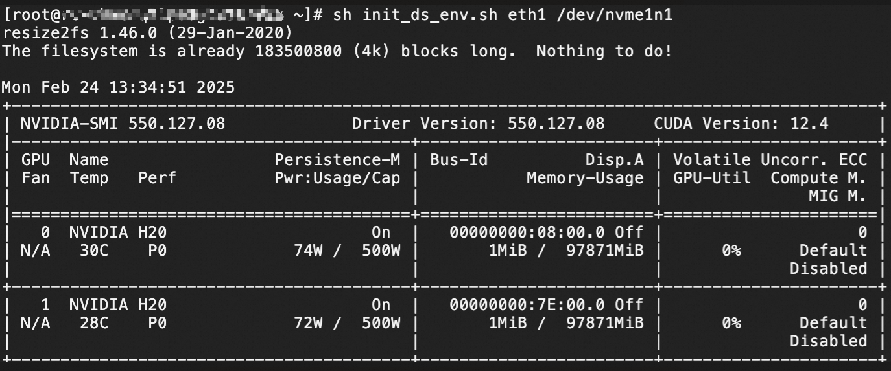Click the 74W / 500W power reading

(347, 250)
